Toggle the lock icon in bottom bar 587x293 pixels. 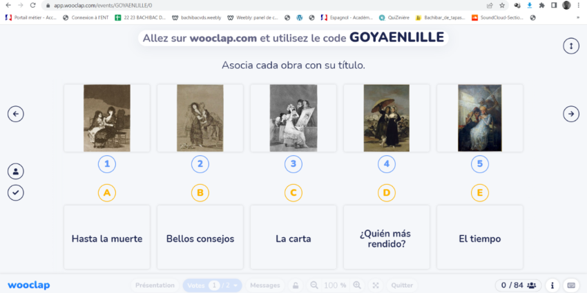click(x=295, y=285)
